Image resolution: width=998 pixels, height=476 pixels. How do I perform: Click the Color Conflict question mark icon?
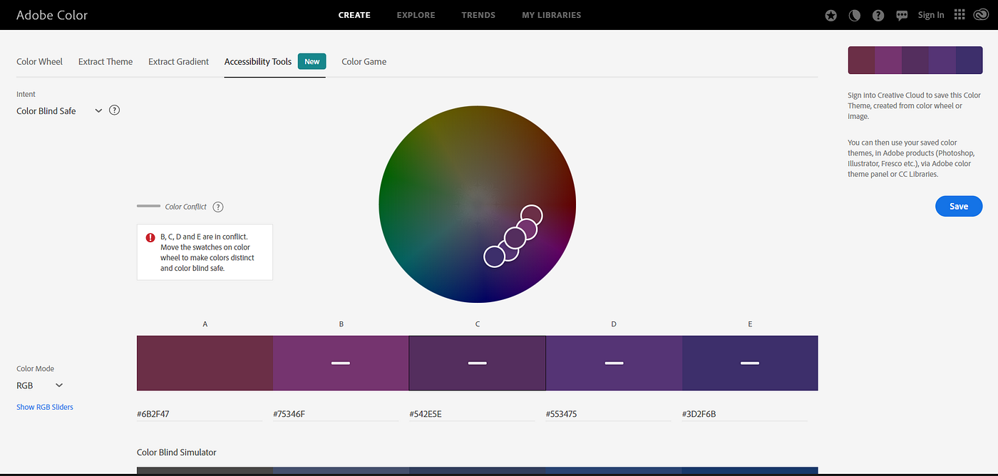click(218, 206)
